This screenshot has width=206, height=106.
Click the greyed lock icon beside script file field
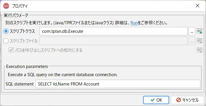coord(200,41)
